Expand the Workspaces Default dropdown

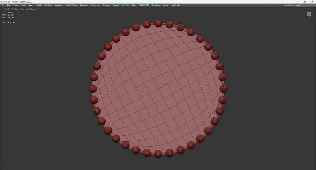tap(305, 5)
